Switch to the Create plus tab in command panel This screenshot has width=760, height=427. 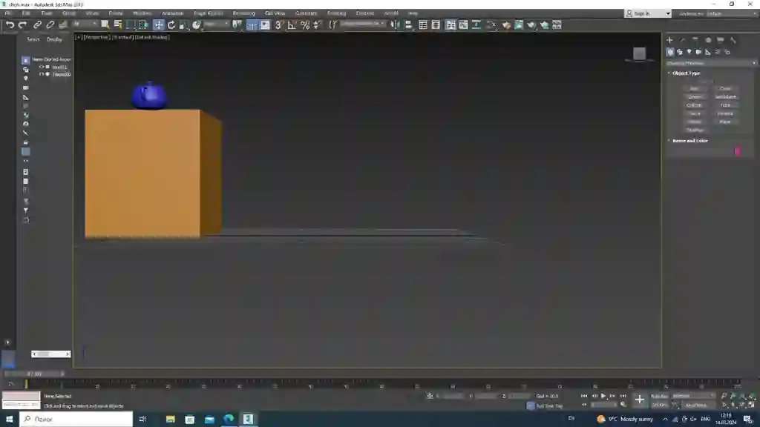pyautogui.click(x=670, y=40)
